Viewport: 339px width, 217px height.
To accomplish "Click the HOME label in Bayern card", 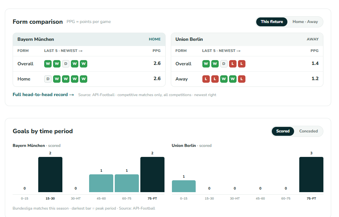I will click(x=154, y=39).
